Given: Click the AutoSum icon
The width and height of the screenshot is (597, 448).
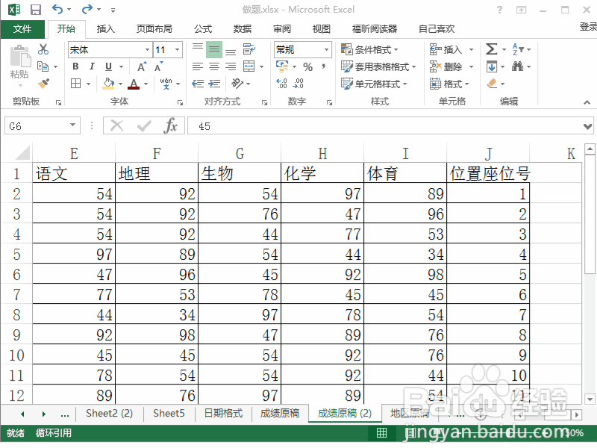Looking at the screenshot, I should click(x=493, y=49).
